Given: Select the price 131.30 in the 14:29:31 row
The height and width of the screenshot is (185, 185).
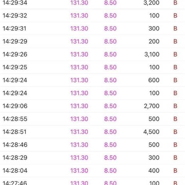Looking at the screenshot, I should [x=79, y=29].
